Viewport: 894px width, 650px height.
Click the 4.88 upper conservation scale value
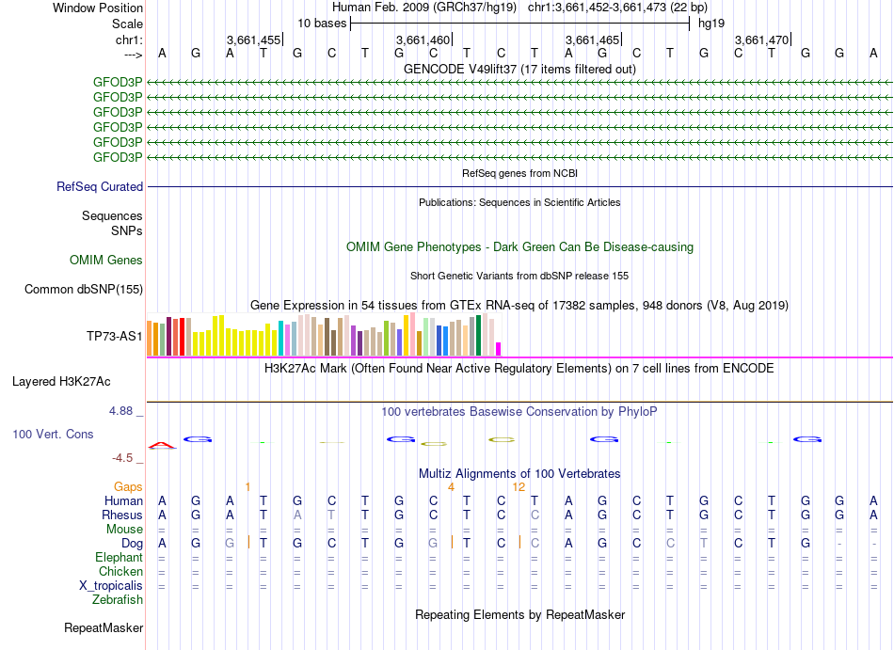click(120, 411)
